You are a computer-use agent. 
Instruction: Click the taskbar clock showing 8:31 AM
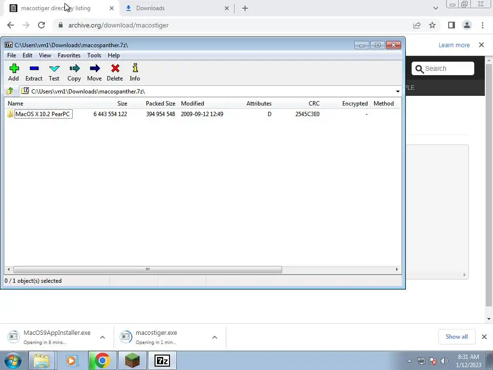(x=468, y=361)
